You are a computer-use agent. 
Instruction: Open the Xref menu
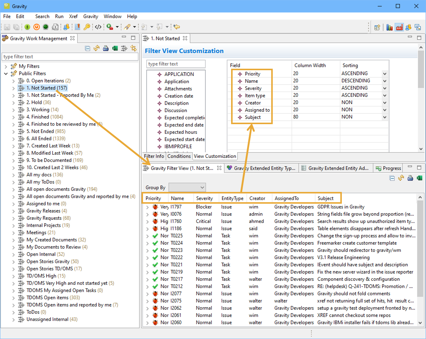coord(73,16)
